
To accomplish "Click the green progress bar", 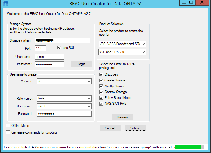I will 189,147.
